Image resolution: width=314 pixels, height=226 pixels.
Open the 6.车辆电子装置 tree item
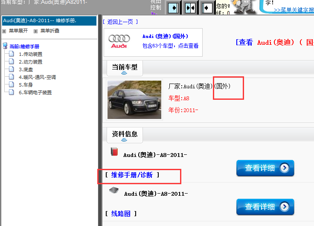(x=35, y=93)
